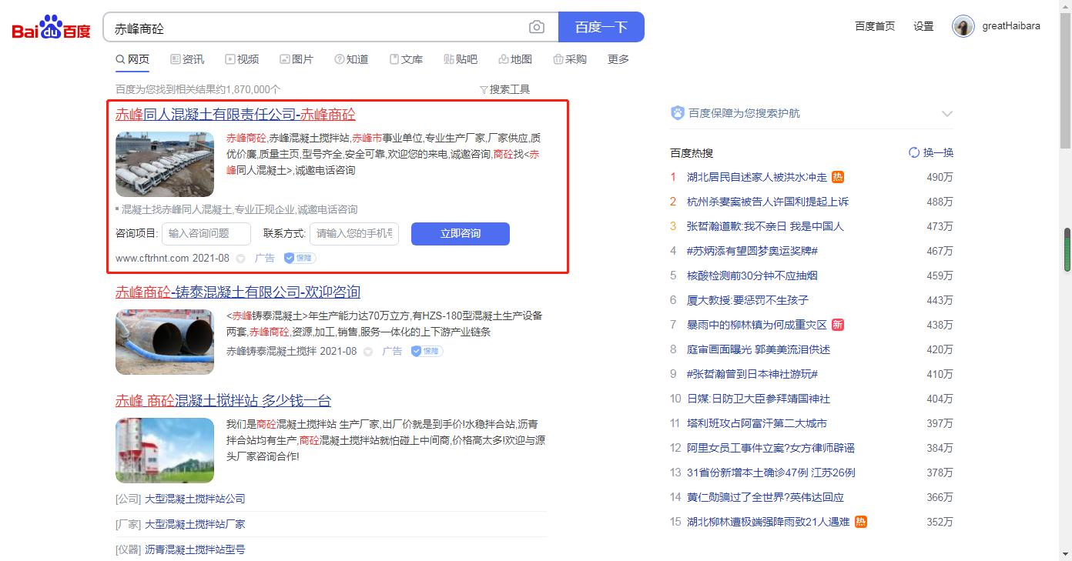1072x561 pixels.
Task: Switch to the 采购 tab
Action: point(570,59)
